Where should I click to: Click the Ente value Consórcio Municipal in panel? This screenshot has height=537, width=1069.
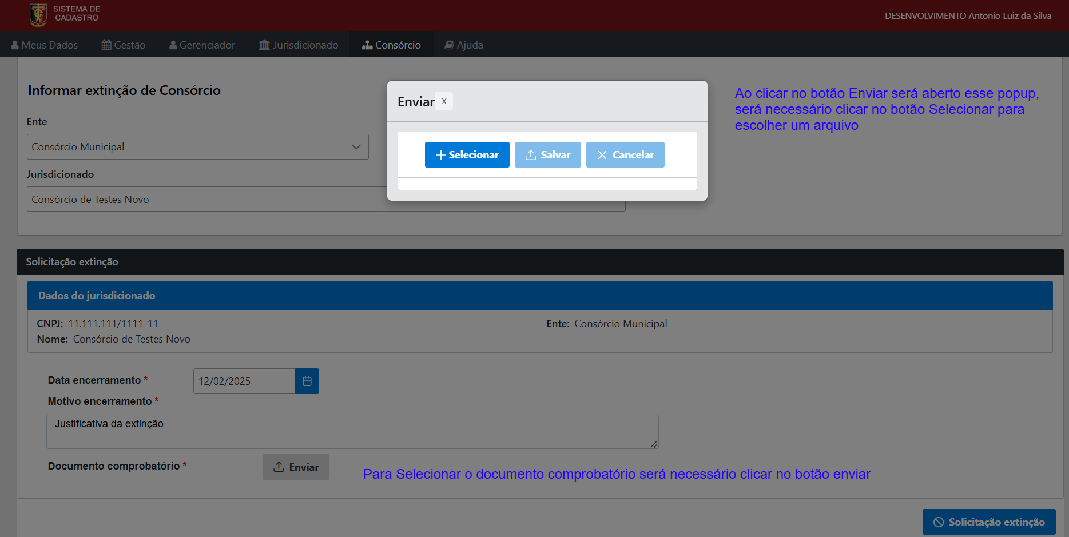pos(621,323)
